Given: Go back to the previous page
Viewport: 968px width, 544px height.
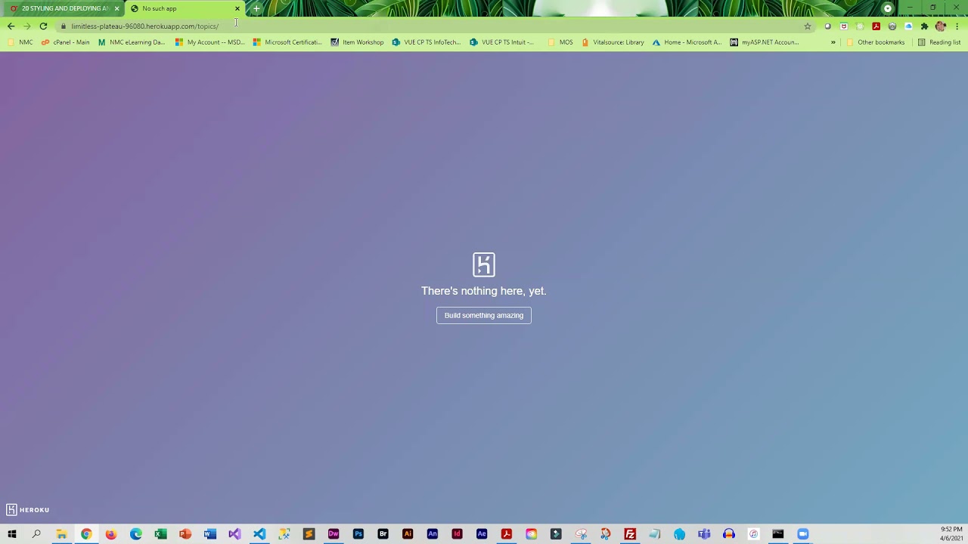Looking at the screenshot, I should point(11,26).
